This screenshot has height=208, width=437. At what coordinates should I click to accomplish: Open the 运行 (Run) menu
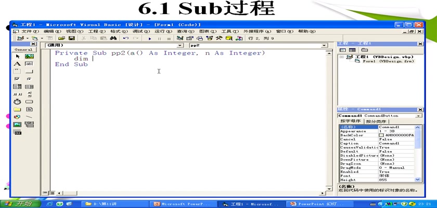(x=163, y=31)
